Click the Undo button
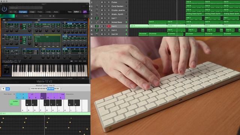Screen dimensions: 240x135 (x=48, y=12)
